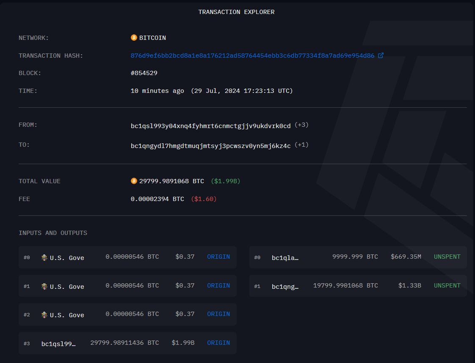The width and height of the screenshot is (475, 363).
Task: Open output address bc1qla…
Action: click(x=285, y=258)
